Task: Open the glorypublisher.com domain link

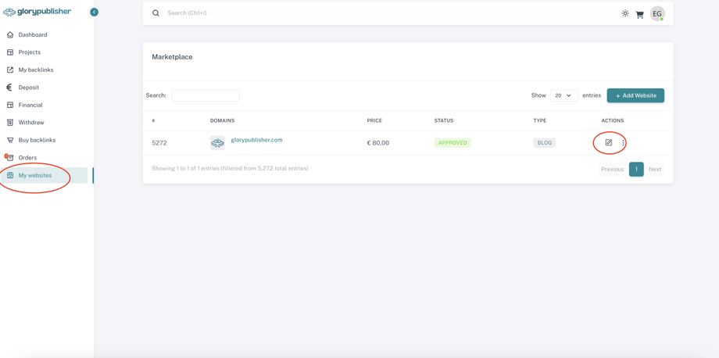Action: 256,140
